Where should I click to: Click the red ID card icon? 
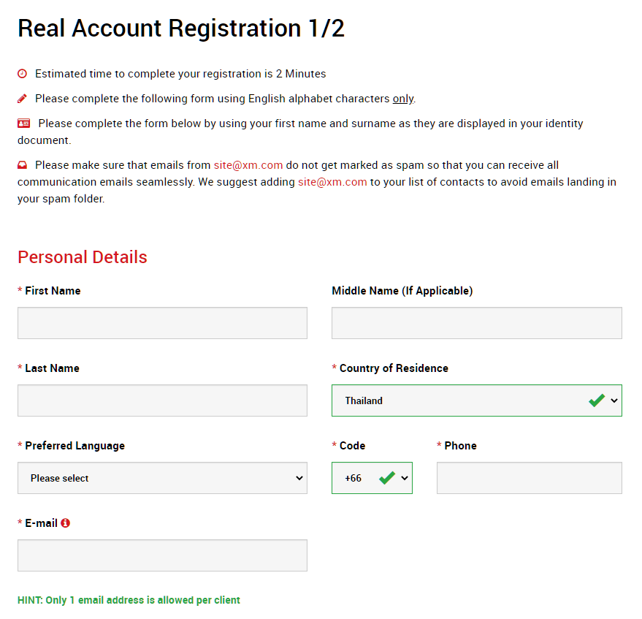(x=24, y=124)
